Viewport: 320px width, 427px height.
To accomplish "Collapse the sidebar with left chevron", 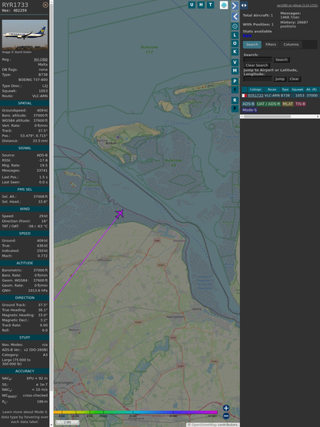I will 235,17.
